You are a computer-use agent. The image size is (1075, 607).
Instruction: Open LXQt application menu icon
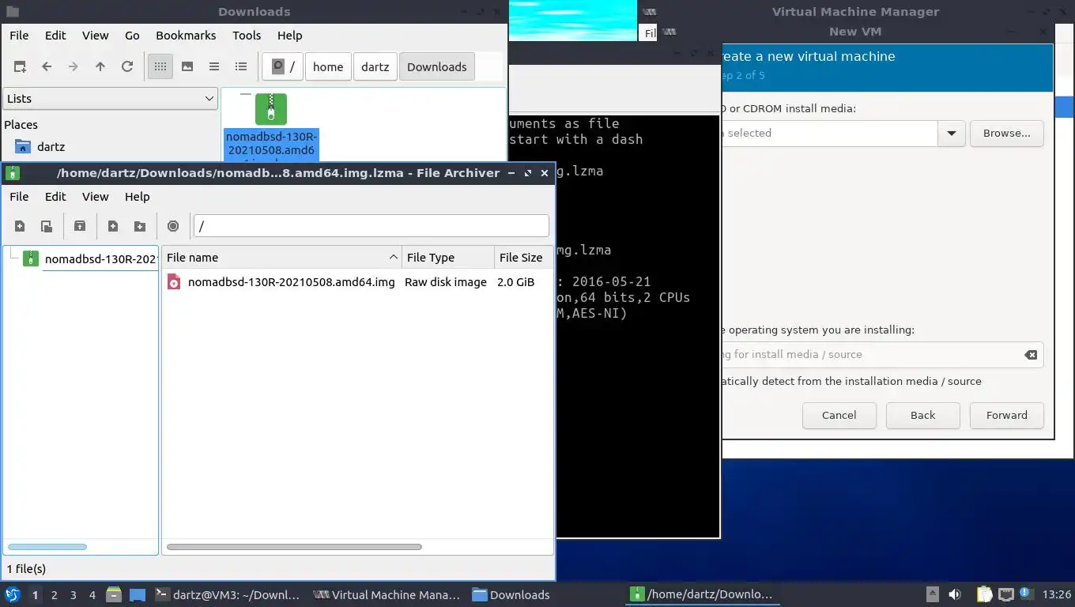(x=12, y=594)
